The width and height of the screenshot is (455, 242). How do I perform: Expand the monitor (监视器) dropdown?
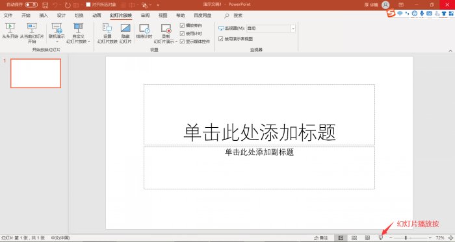[293, 29]
